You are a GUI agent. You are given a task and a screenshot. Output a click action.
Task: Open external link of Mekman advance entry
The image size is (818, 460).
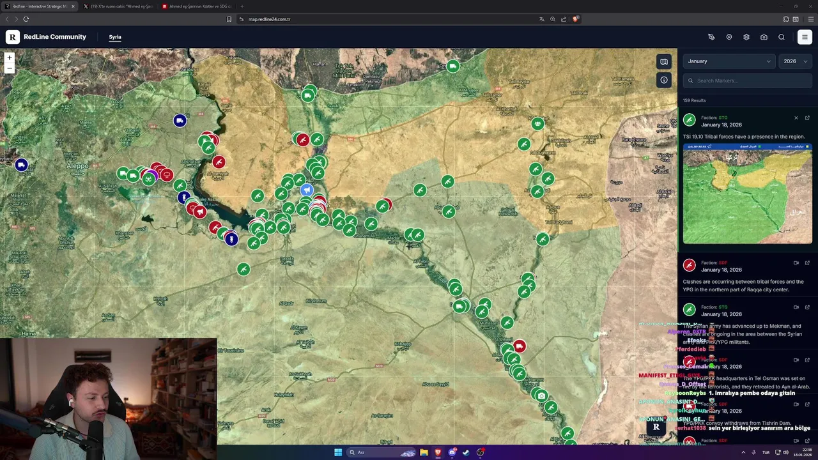click(x=807, y=307)
